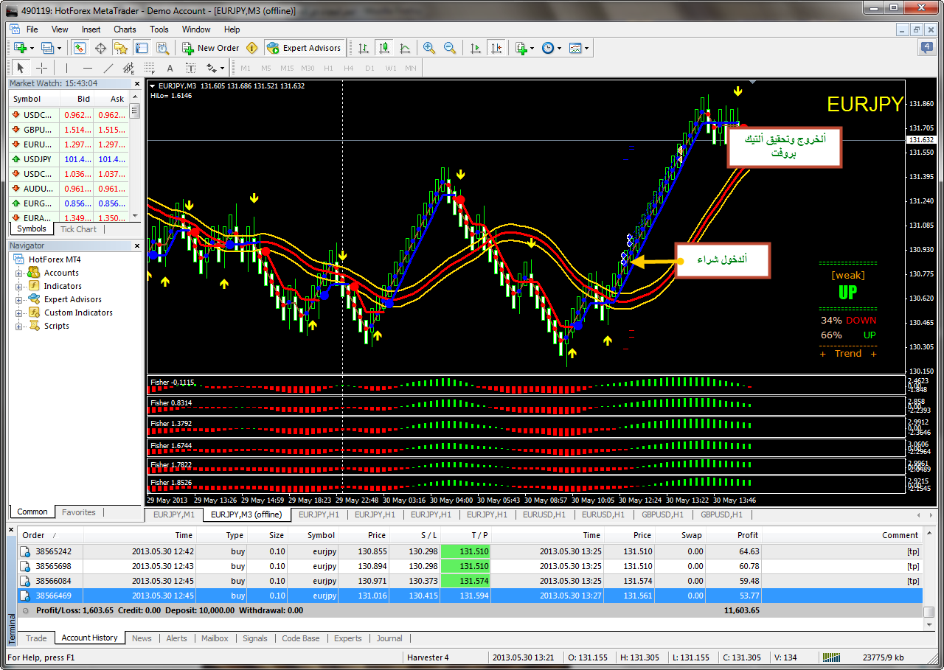This screenshot has width=944, height=670.
Task: Open the Periods clock dropdown
Action: pos(551,48)
